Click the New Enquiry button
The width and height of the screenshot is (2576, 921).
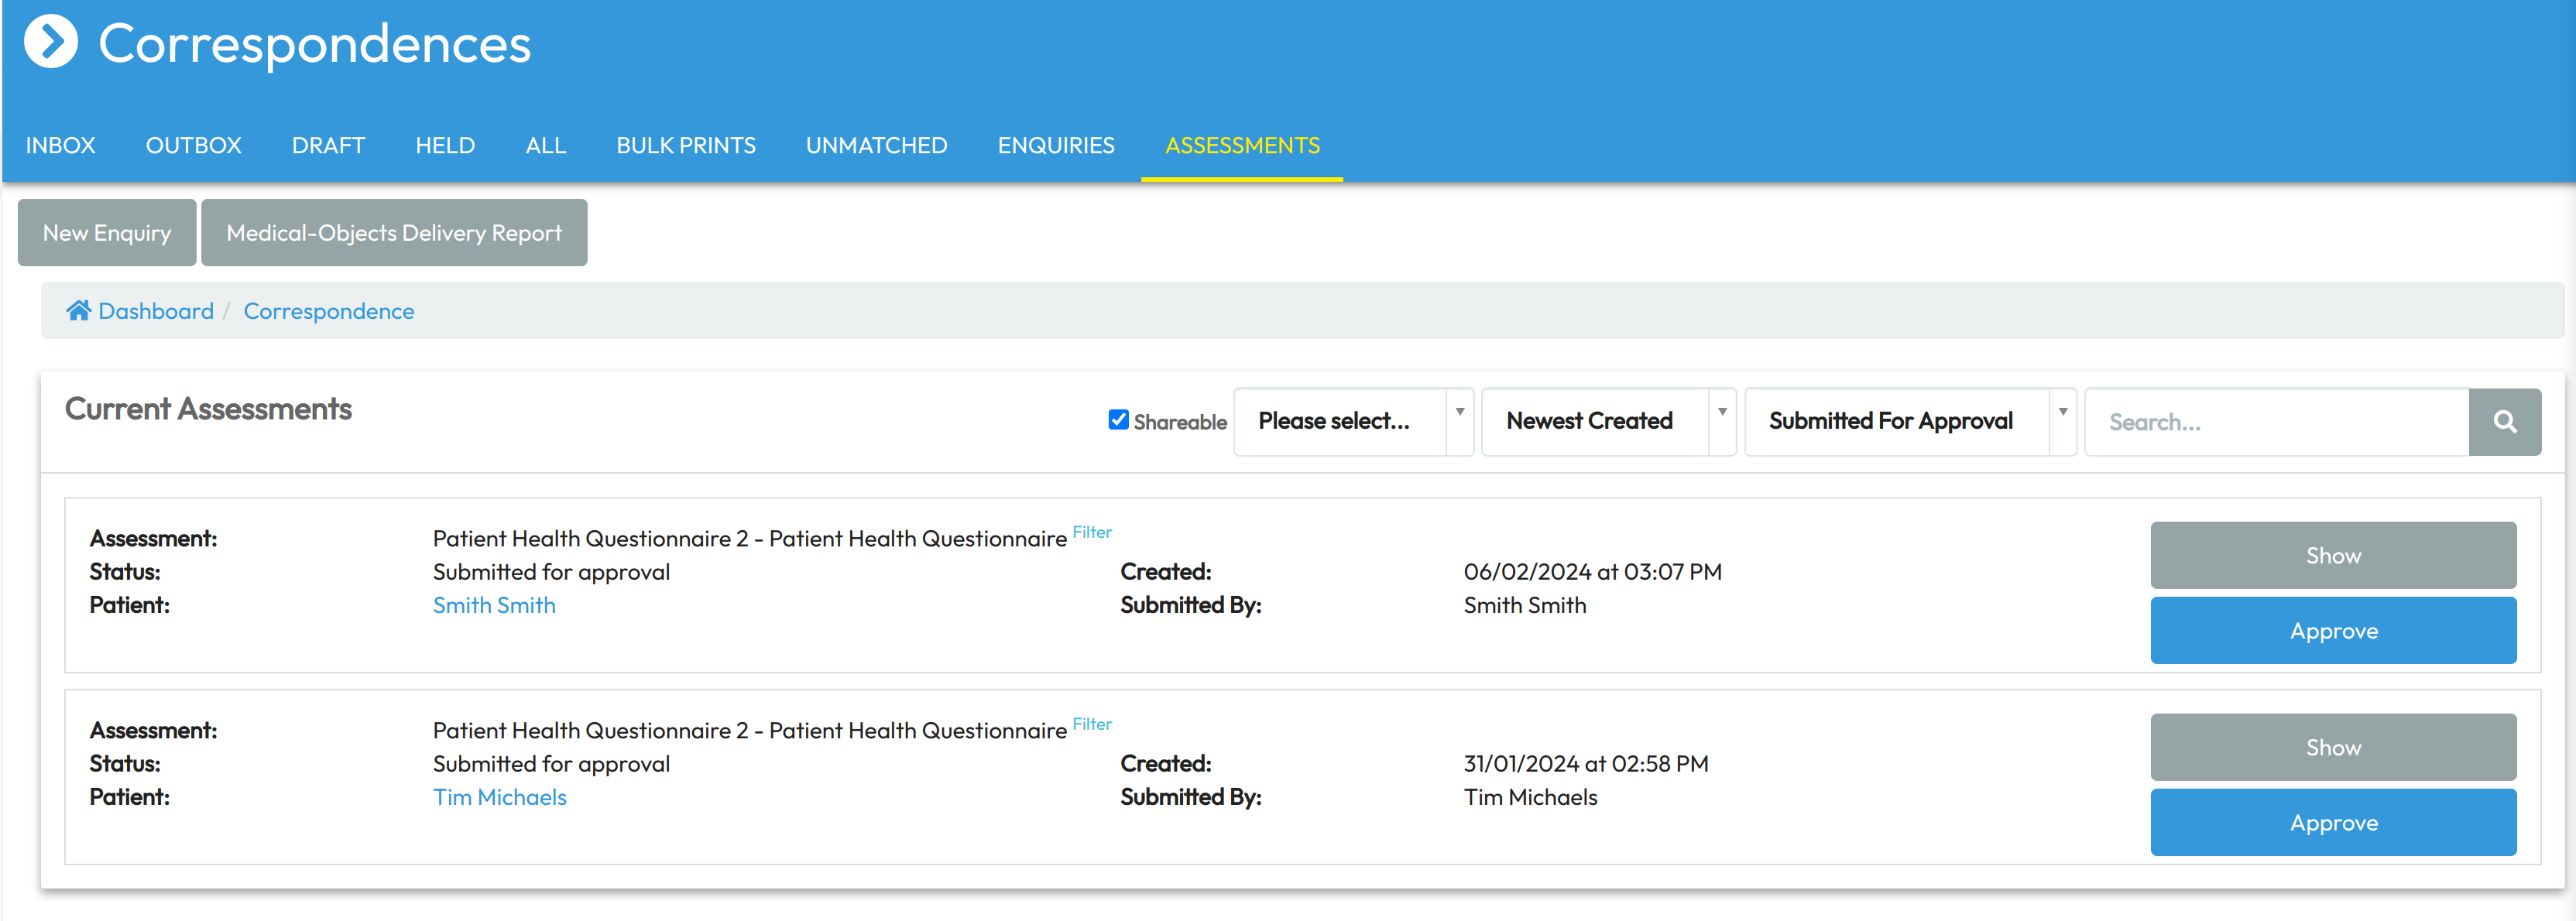tap(107, 233)
